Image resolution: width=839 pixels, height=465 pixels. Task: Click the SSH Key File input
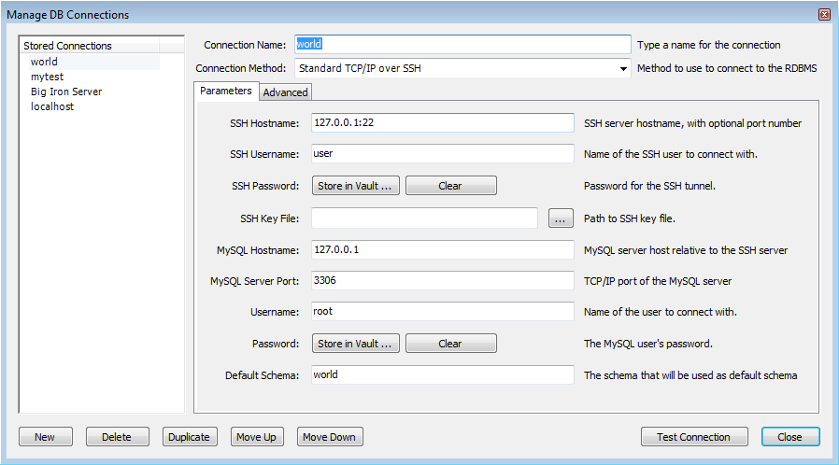click(424, 218)
